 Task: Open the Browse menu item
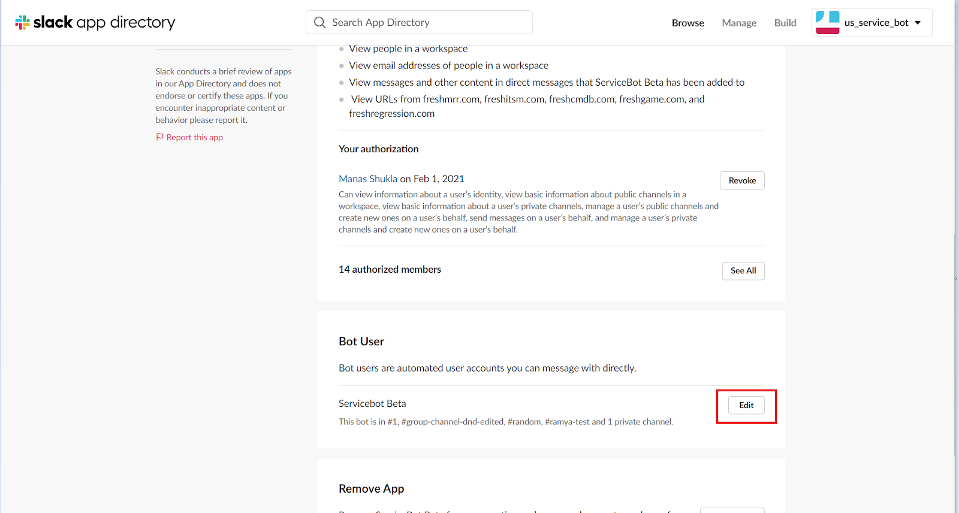pyautogui.click(x=688, y=23)
